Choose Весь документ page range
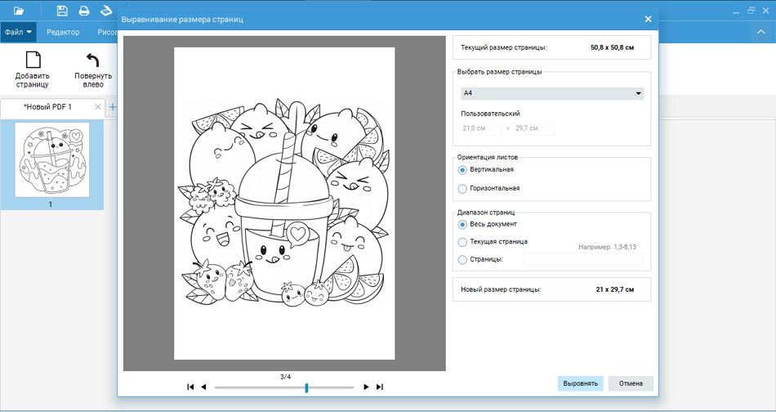This screenshot has height=412, width=776. click(x=462, y=225)
